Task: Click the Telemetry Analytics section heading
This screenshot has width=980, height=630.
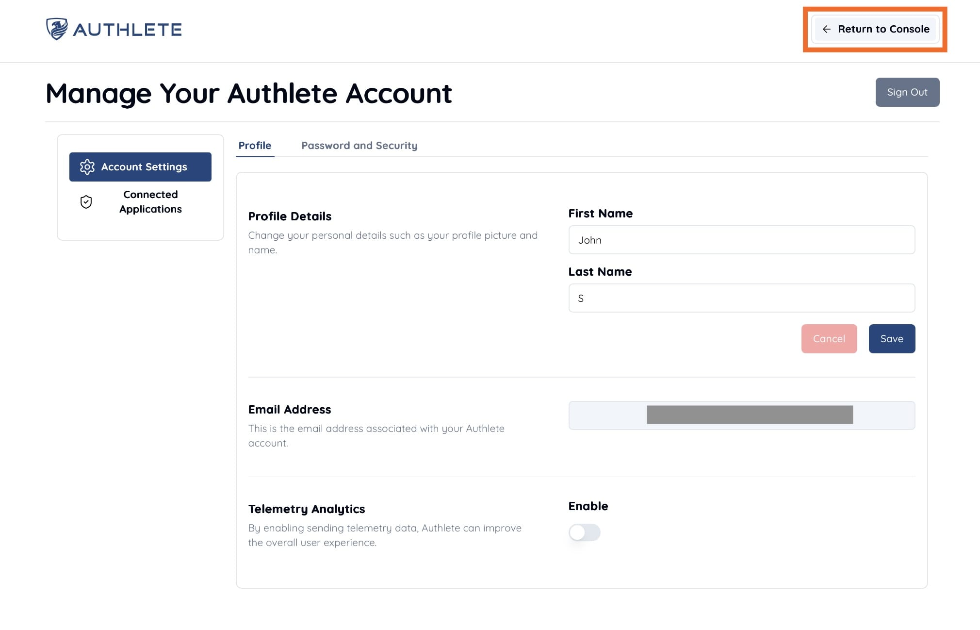Action: pyautogui.click(x=306, y=509)
